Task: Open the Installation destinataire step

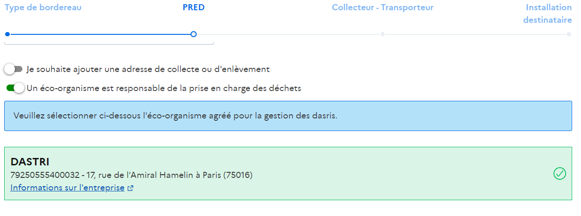Action: pos(547,14)
